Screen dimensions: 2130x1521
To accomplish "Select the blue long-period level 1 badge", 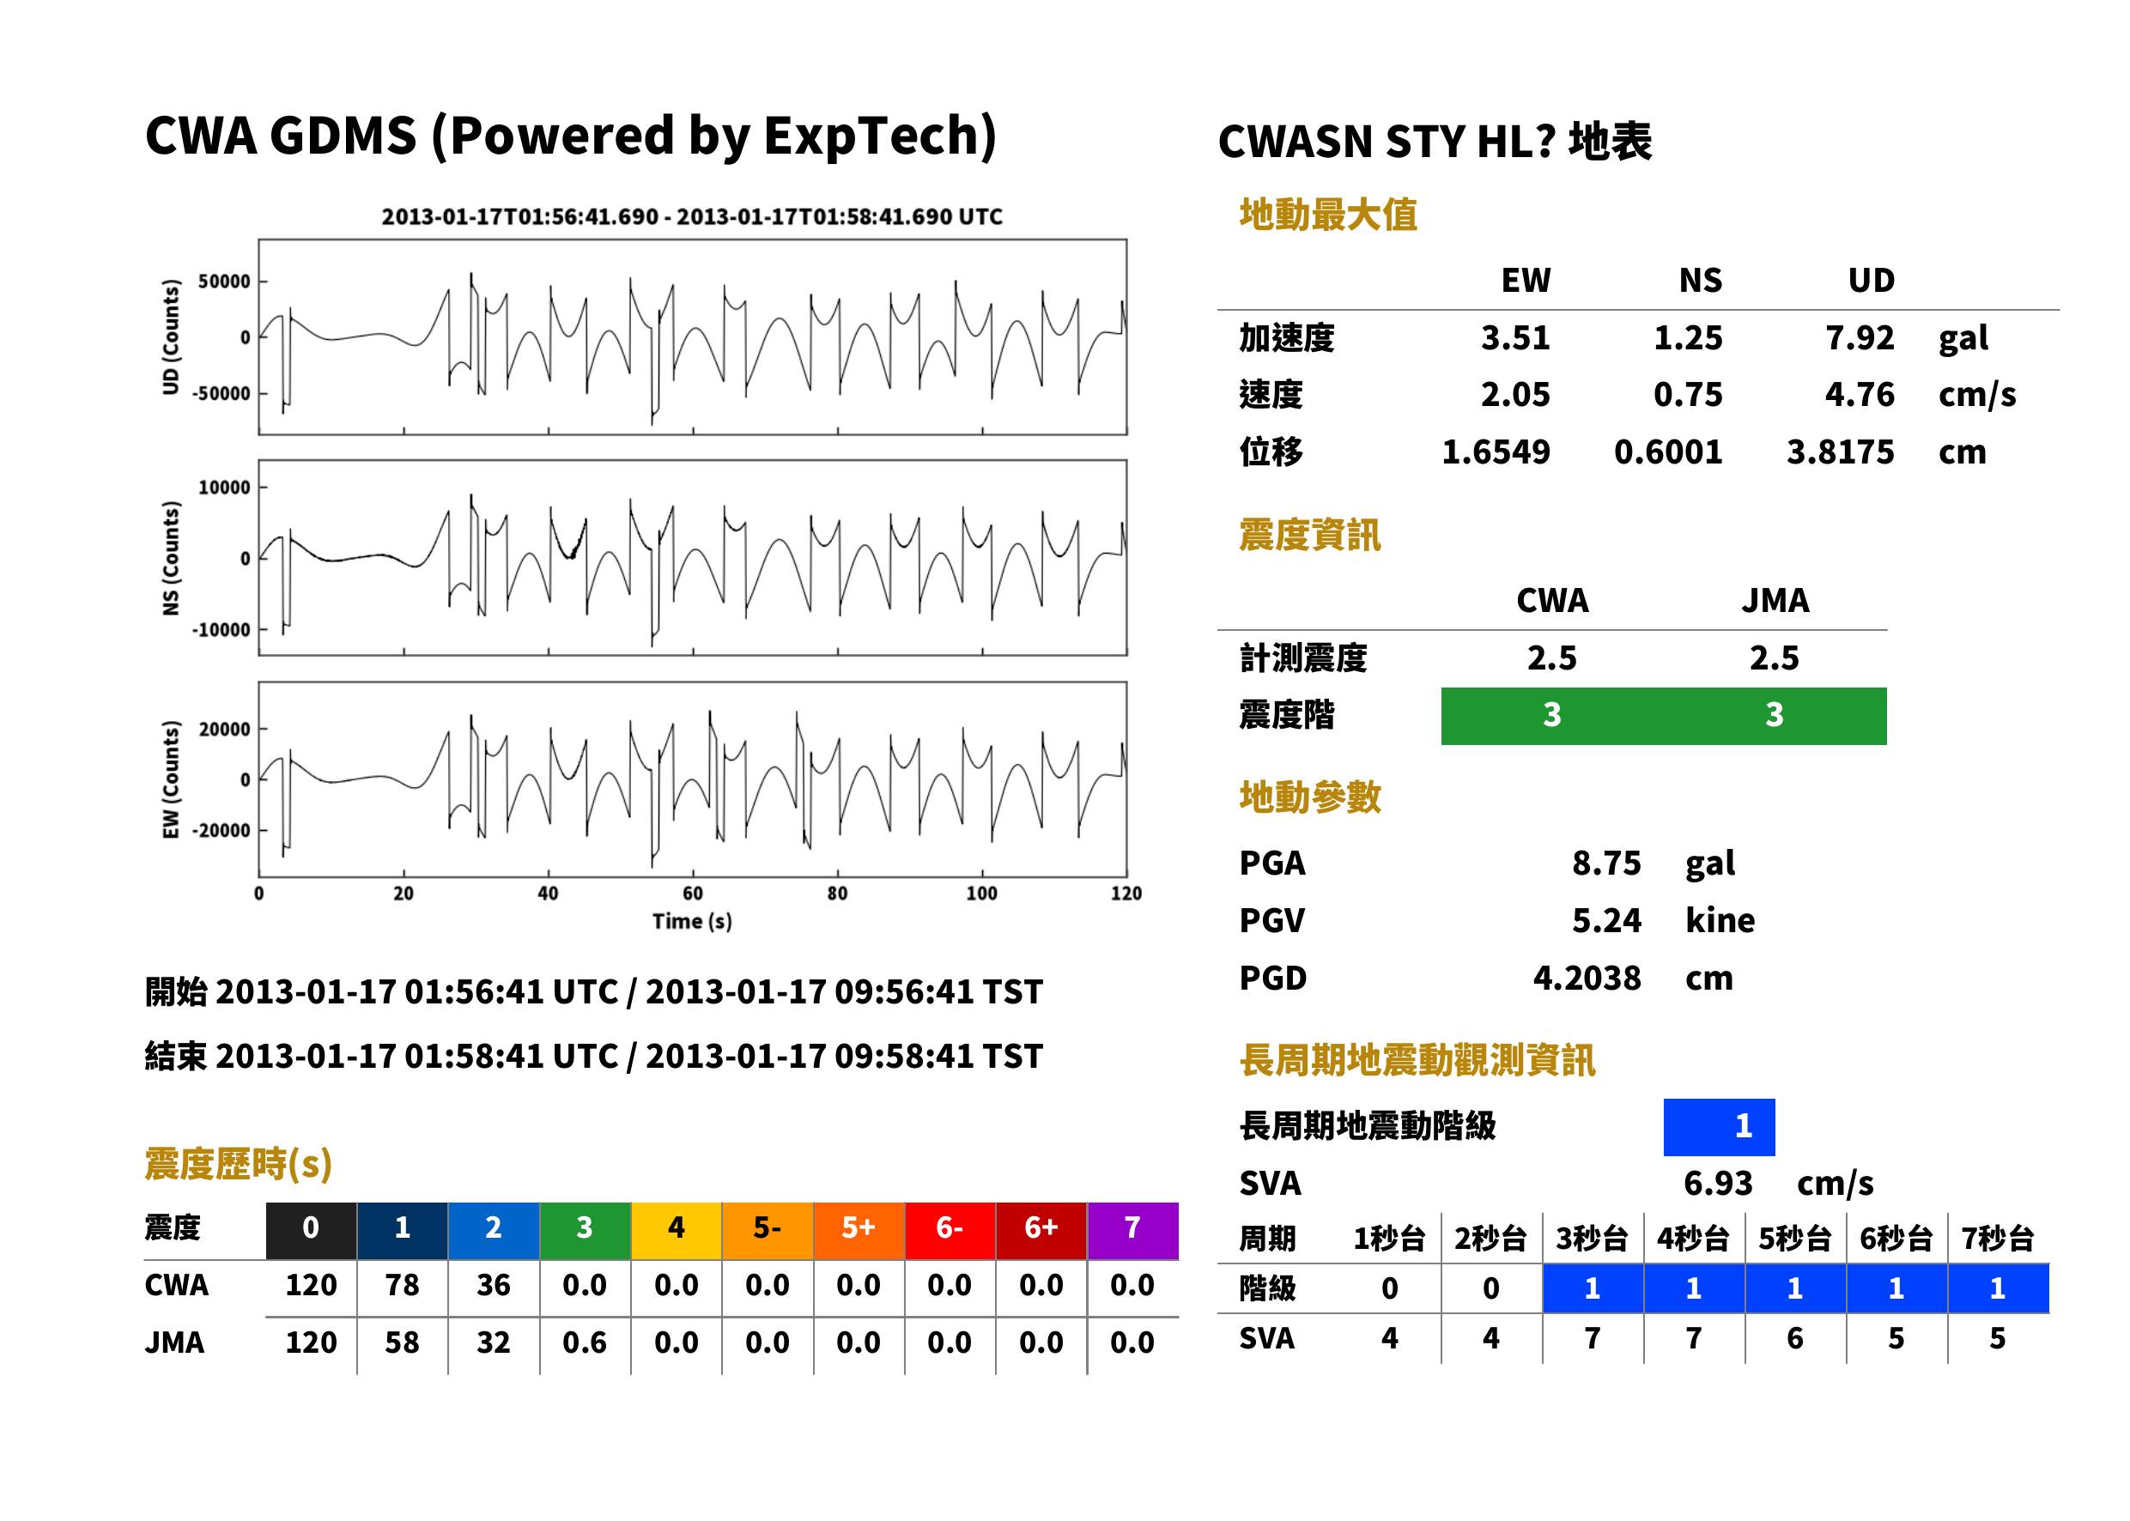I will pos(1719,1127).
